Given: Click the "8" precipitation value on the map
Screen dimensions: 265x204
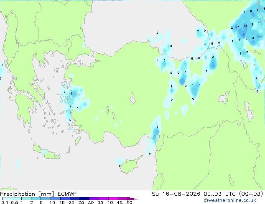Looking at the screenshot, I should point(251,11).
